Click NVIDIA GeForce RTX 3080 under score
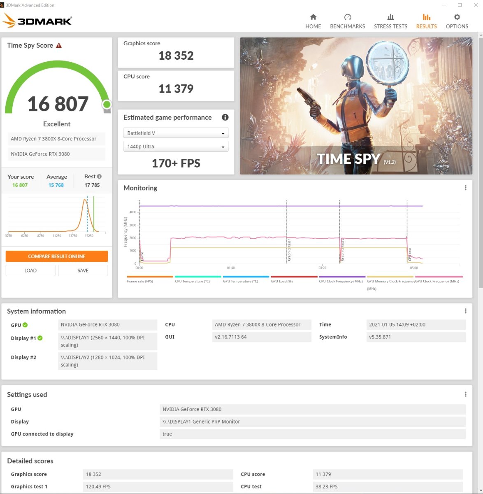Image resolution: width=483 pixels, height=494 pixels. pos(57,154)
